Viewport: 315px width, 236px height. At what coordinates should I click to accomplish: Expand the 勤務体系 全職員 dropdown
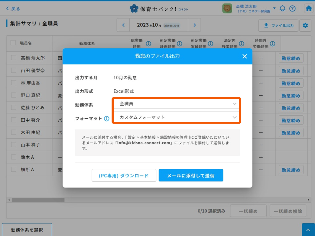pos(177,104)
